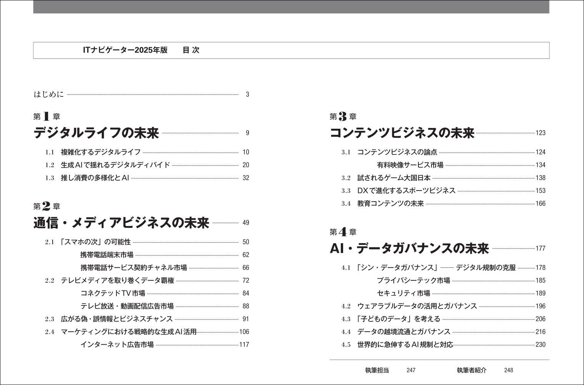584x385 pixels.
Task: Click the インターネット広告市場 entry
Action: click(x=117, y=345)
